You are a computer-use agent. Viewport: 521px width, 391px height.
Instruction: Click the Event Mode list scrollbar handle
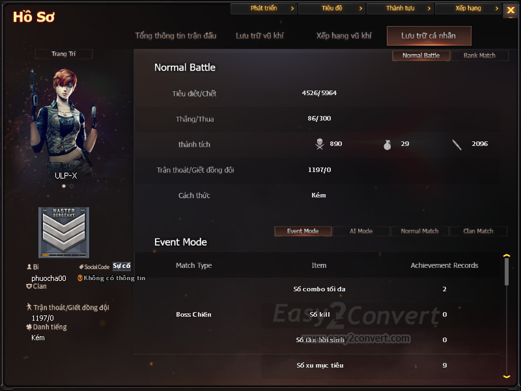(x=507, y=272)
